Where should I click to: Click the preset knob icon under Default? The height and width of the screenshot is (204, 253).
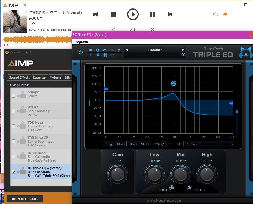coord(183,55)
